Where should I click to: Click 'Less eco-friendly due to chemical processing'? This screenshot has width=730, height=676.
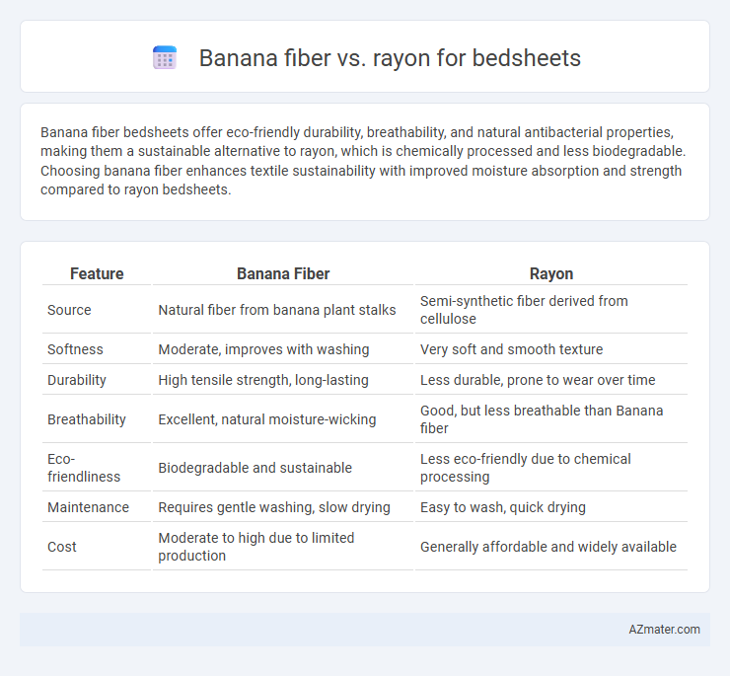pos(525,468)
